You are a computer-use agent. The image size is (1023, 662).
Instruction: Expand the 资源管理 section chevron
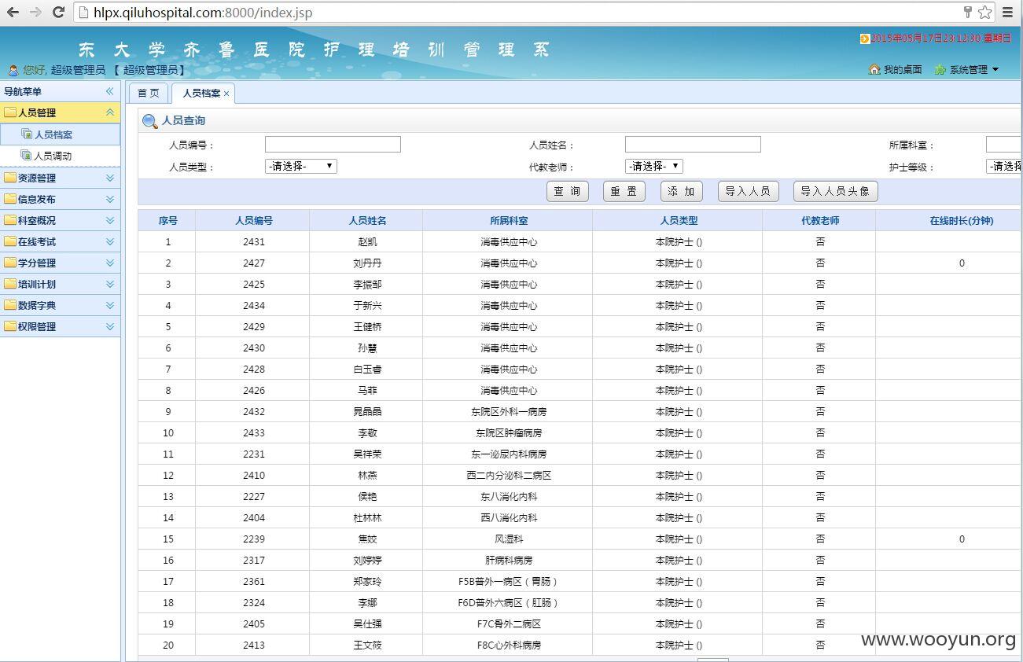click(x=110, y=178)
